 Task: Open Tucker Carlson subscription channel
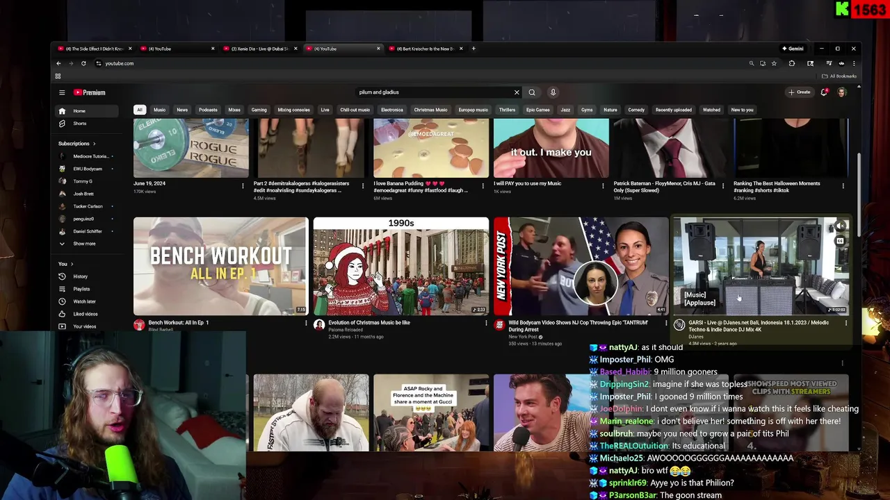pyautogui.click(x=88, y=206)
